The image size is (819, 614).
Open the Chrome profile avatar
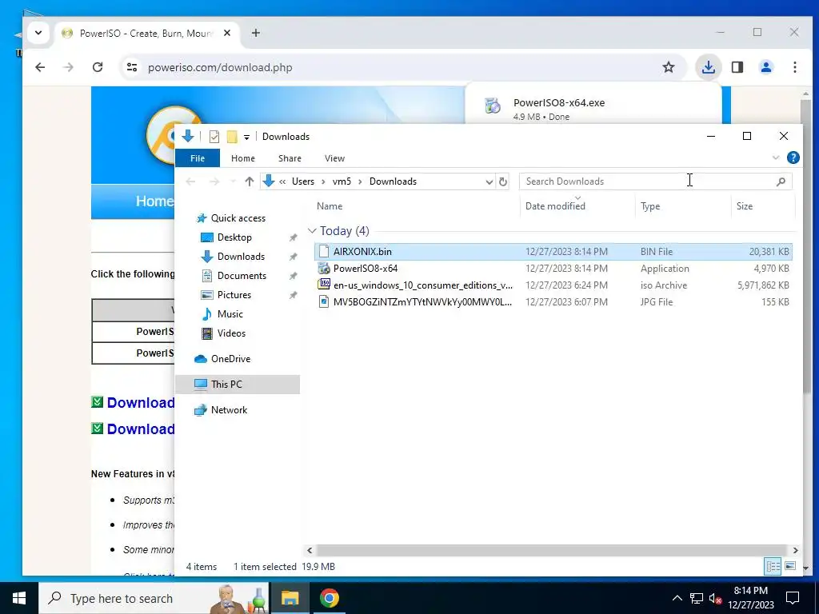[x=765, y=67]
